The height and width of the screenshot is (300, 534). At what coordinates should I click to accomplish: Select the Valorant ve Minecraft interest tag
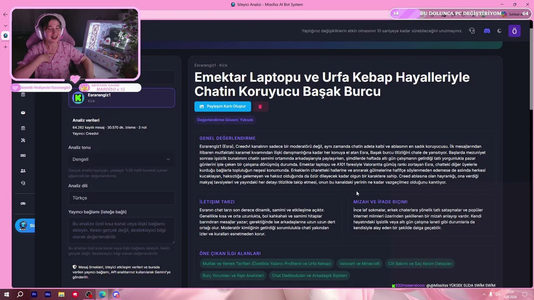click(360, 263)
